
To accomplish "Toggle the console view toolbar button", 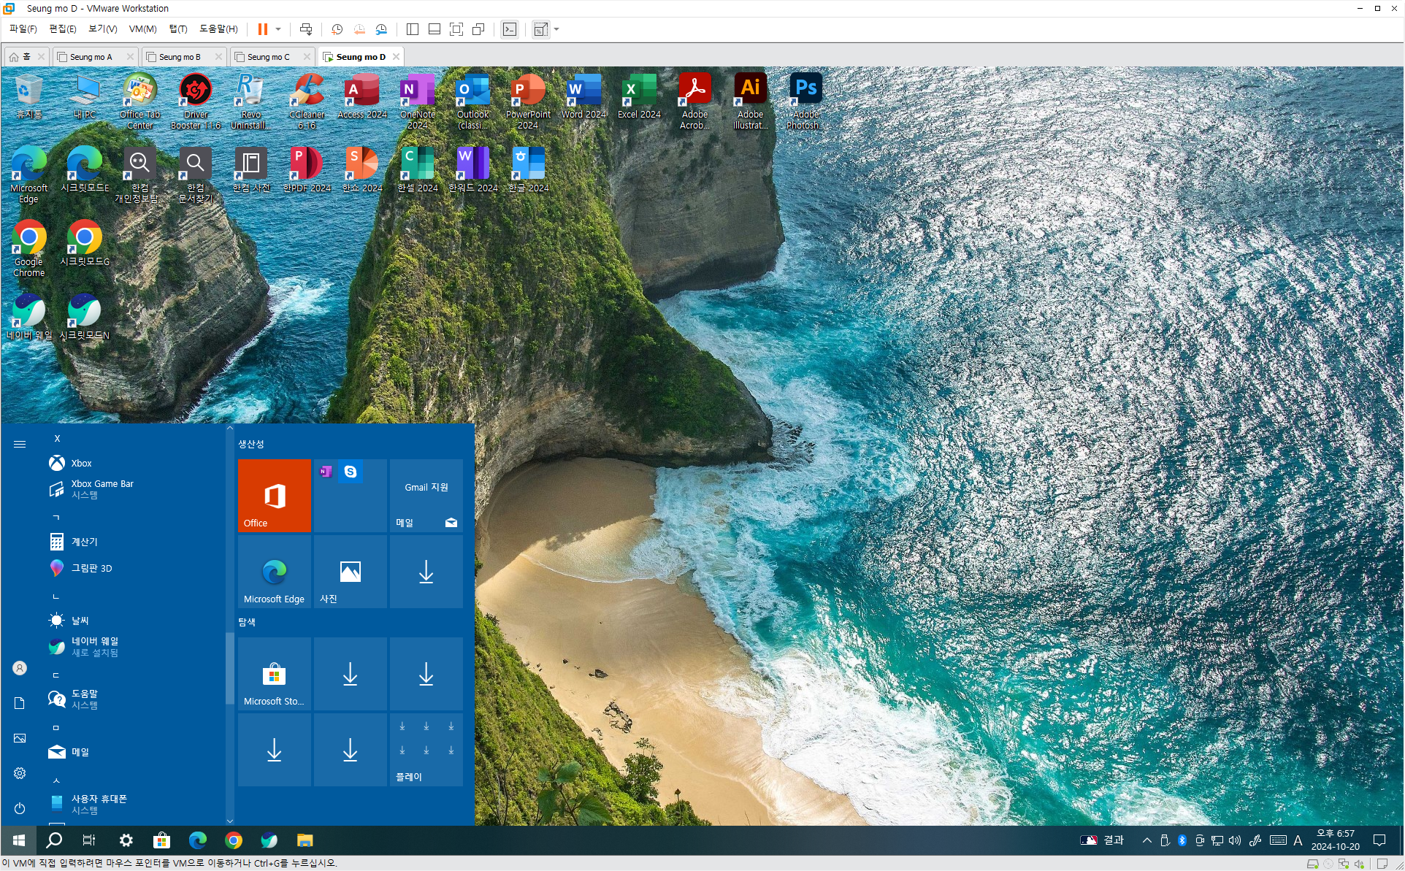I will click(510, 29).
